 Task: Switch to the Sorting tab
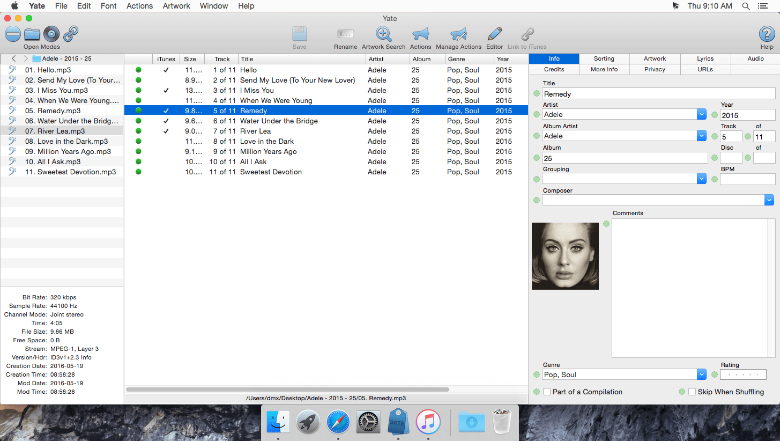[604, 58]
